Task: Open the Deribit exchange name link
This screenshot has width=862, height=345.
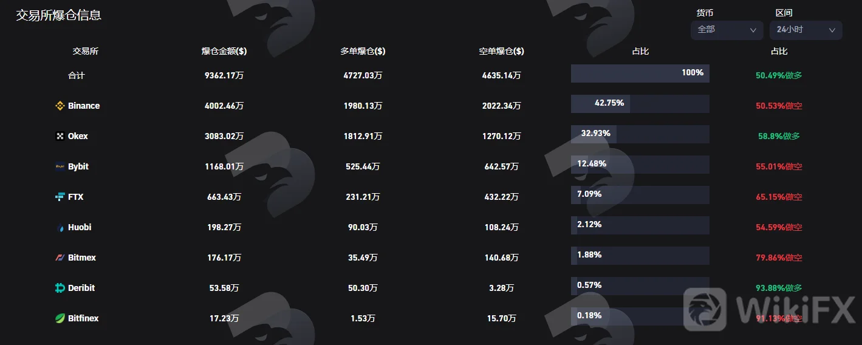Action: click(81, 288)
